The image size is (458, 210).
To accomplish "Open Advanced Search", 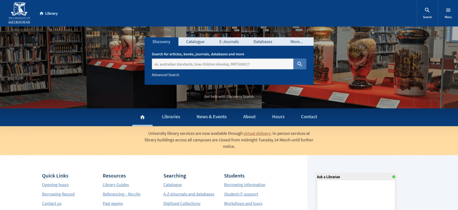I will click(165, 75).
